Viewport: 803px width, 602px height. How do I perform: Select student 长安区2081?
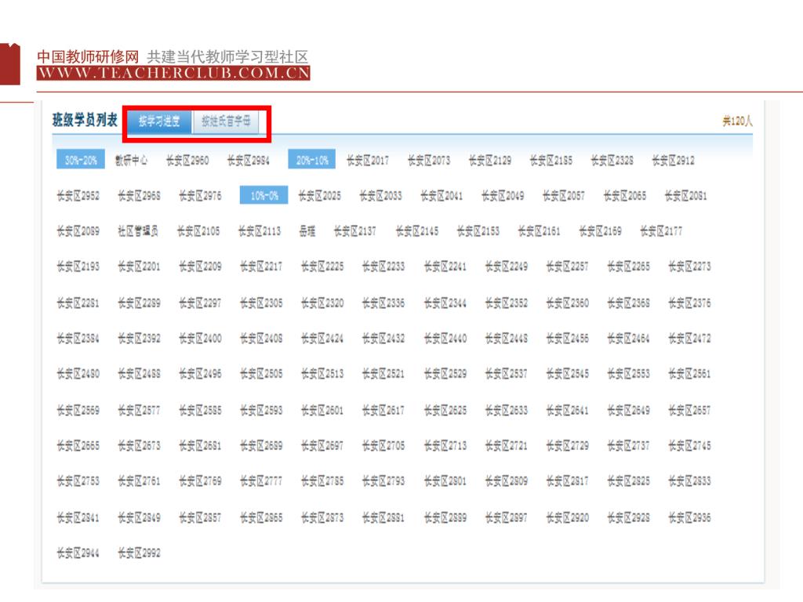click(685, 195)
